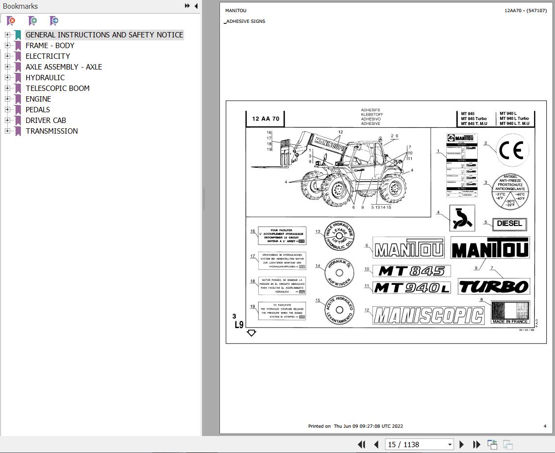
Task: Go to the previous page
Action: (x=376, y=444)
